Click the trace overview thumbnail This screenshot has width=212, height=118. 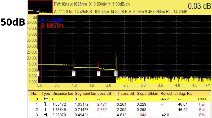[40, 7]
